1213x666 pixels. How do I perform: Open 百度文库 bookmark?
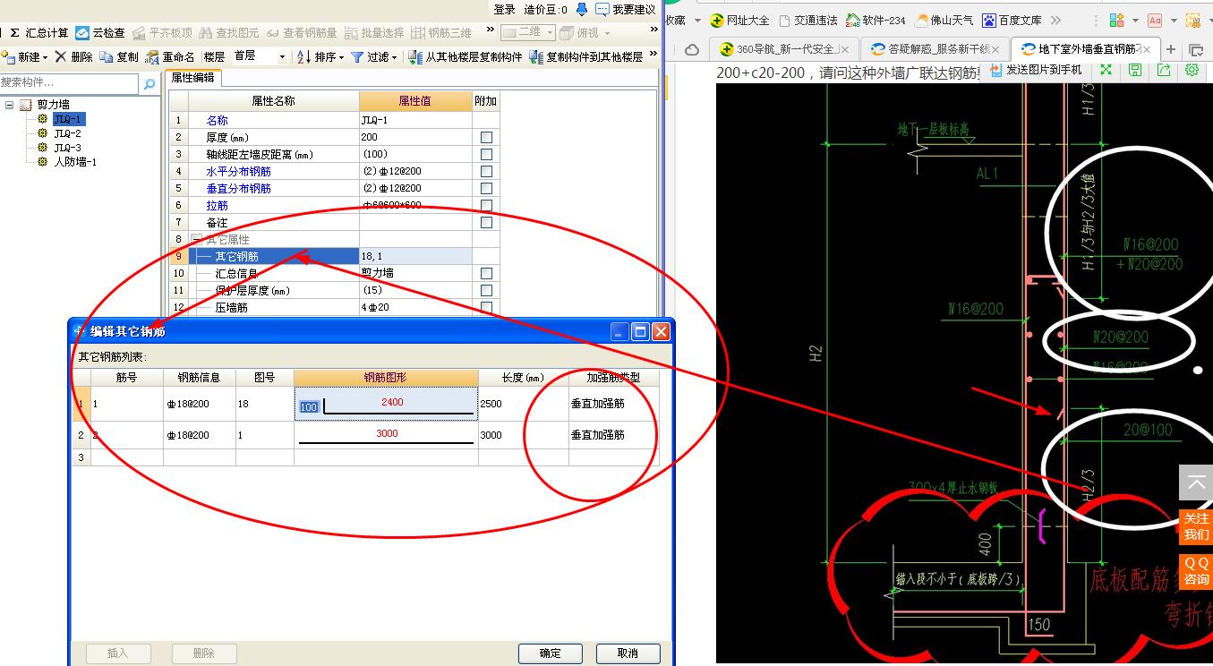1012,20
